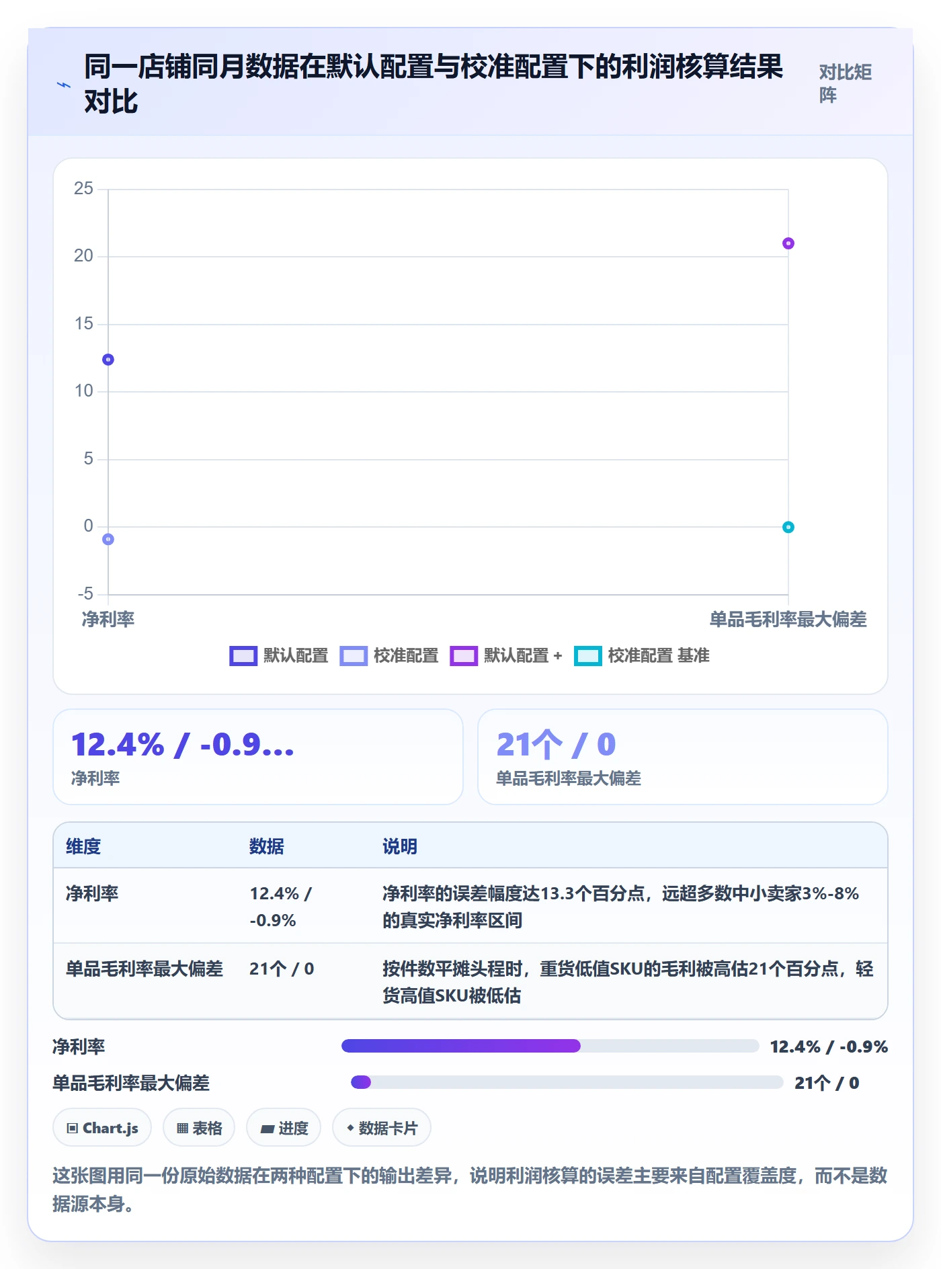Click the y-axis label -5
Image resolution: width=941 pixels, height=1269 pixels.
coord(85,593)
